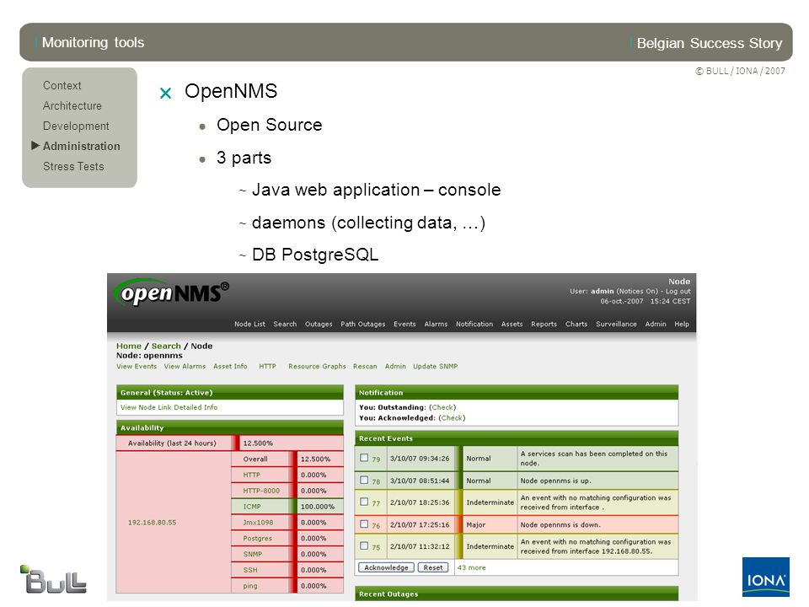The width and height of the screenshot is (809, 607).
Task: Select the checkbox for event 77
Action: [x=364, y=502]
